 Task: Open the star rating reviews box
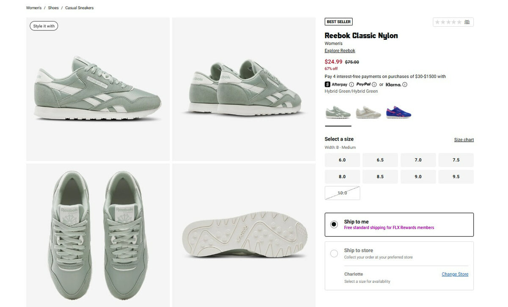(x=453, y=22)
